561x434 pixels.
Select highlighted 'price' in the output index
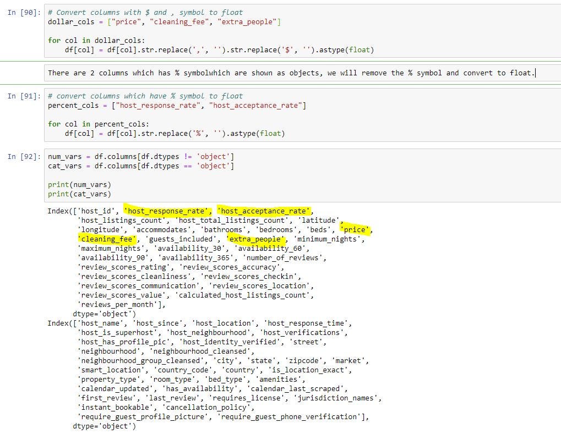[354, 229]
